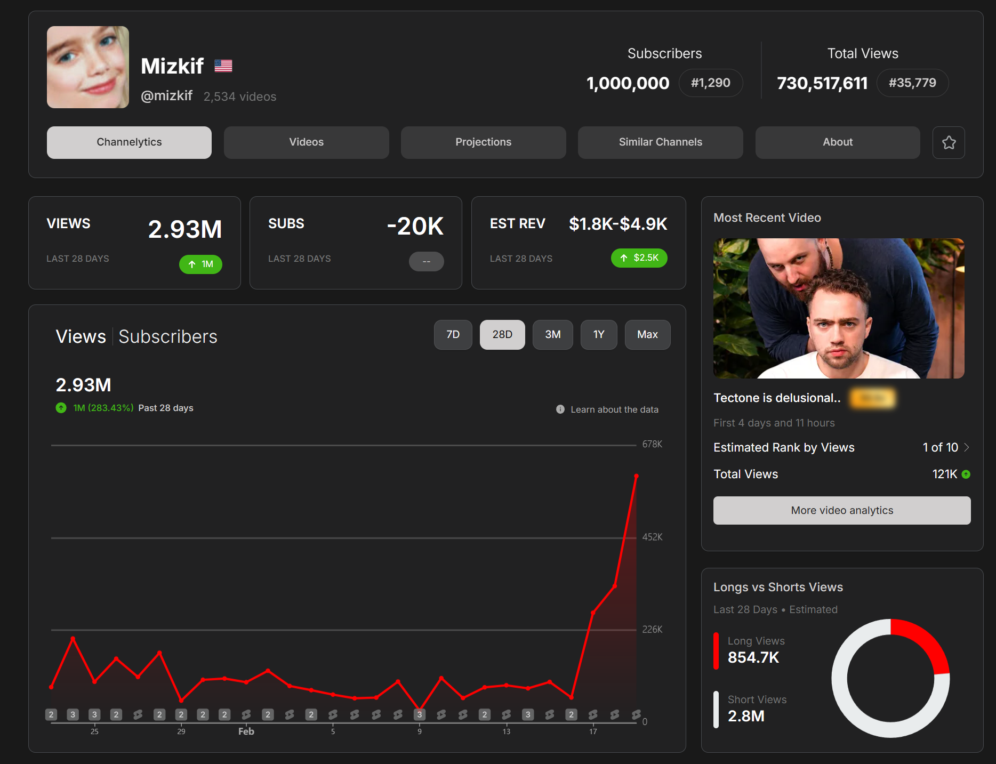The width and height of the screenshot is (996, 764).
Task: Click the Shorts icon above the Feb label
Action: pyautogui.click(x=246, y=714)
